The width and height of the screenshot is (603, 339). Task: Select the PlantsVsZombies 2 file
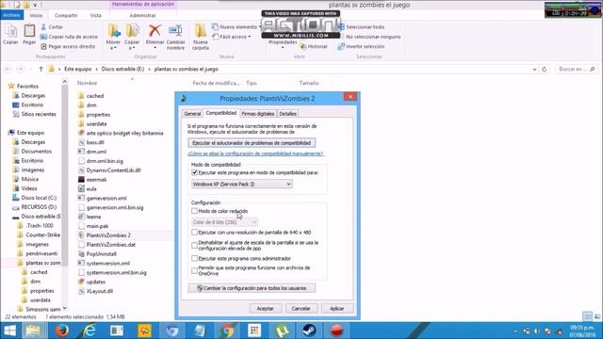coord(108,235)
